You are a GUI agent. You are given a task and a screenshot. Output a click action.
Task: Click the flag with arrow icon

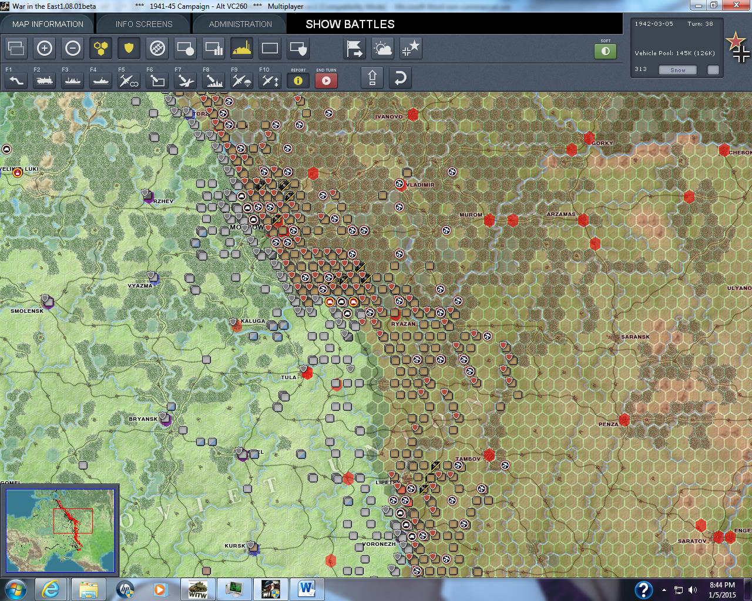tap(354, 48)
